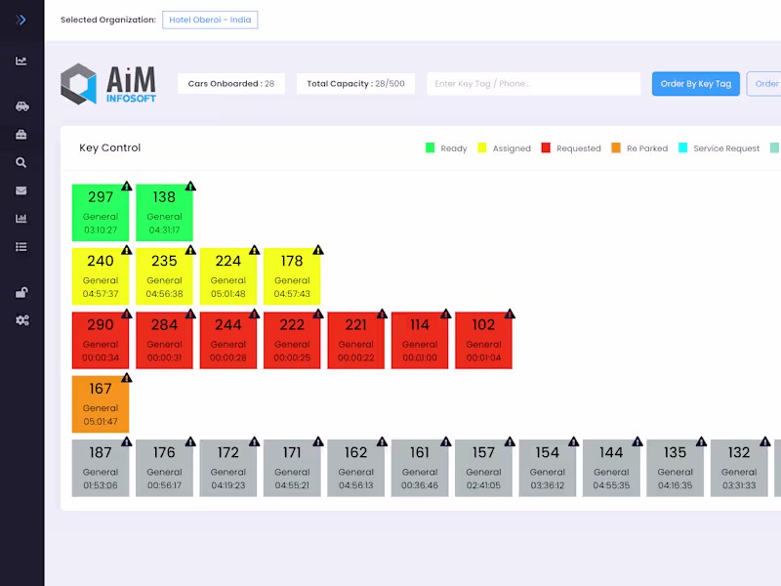This screenshot has width=781, height=586.
Task: Open the bar chart reports icon
Action: (21, 218)
